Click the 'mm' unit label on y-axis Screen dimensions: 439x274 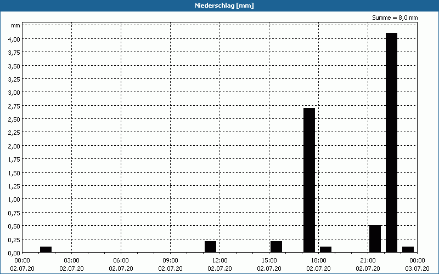16,25
